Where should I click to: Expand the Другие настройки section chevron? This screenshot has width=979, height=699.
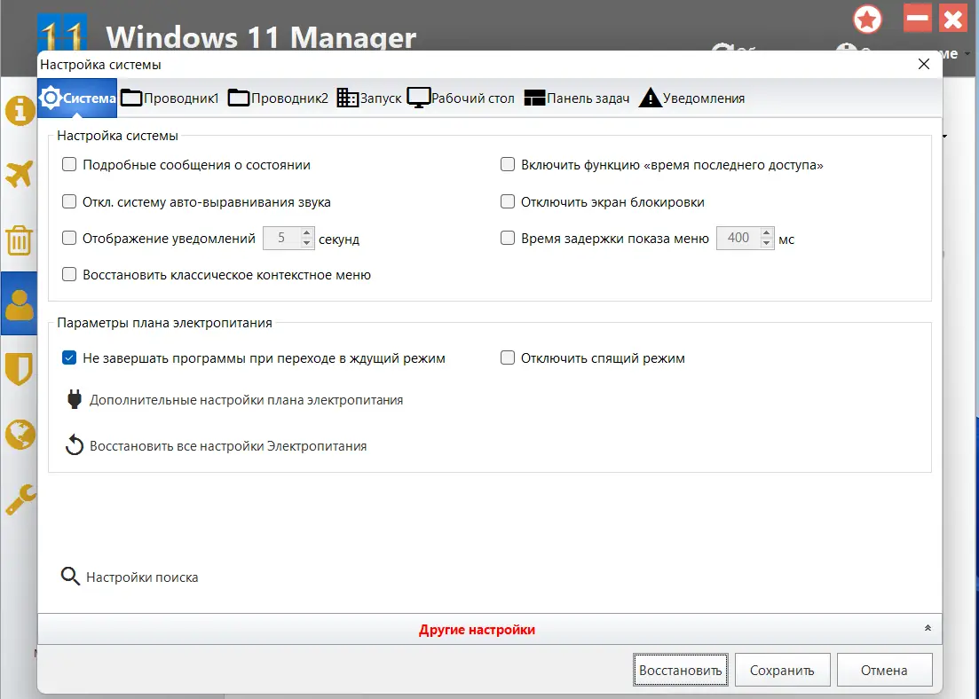tap(928, 628)
